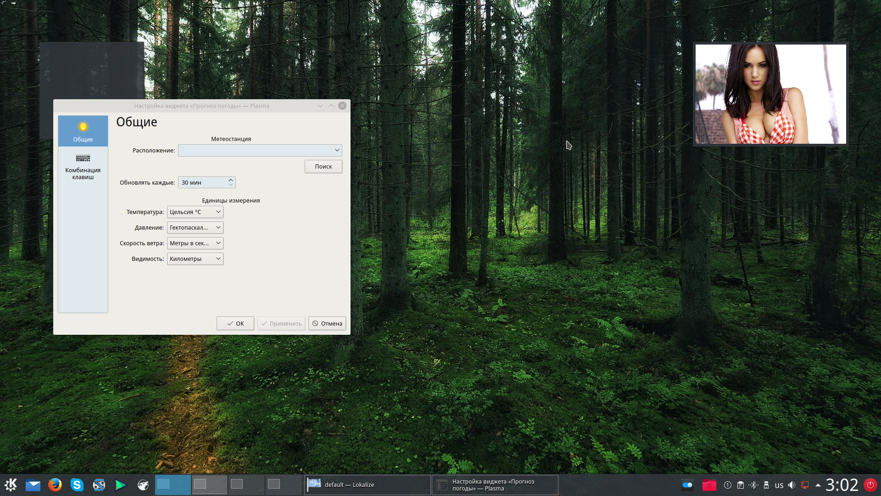The width and height of the screenshot is (881, 496).
Task: Open the red trash folder icon
Action: coord(709,485)
